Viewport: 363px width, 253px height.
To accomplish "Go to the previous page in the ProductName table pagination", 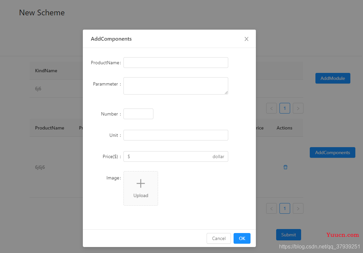I will 272,208.
